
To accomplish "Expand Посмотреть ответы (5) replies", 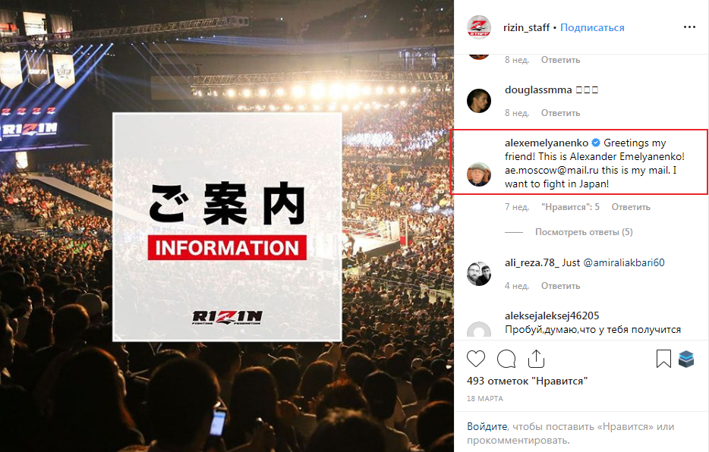I will coord(584,232).
